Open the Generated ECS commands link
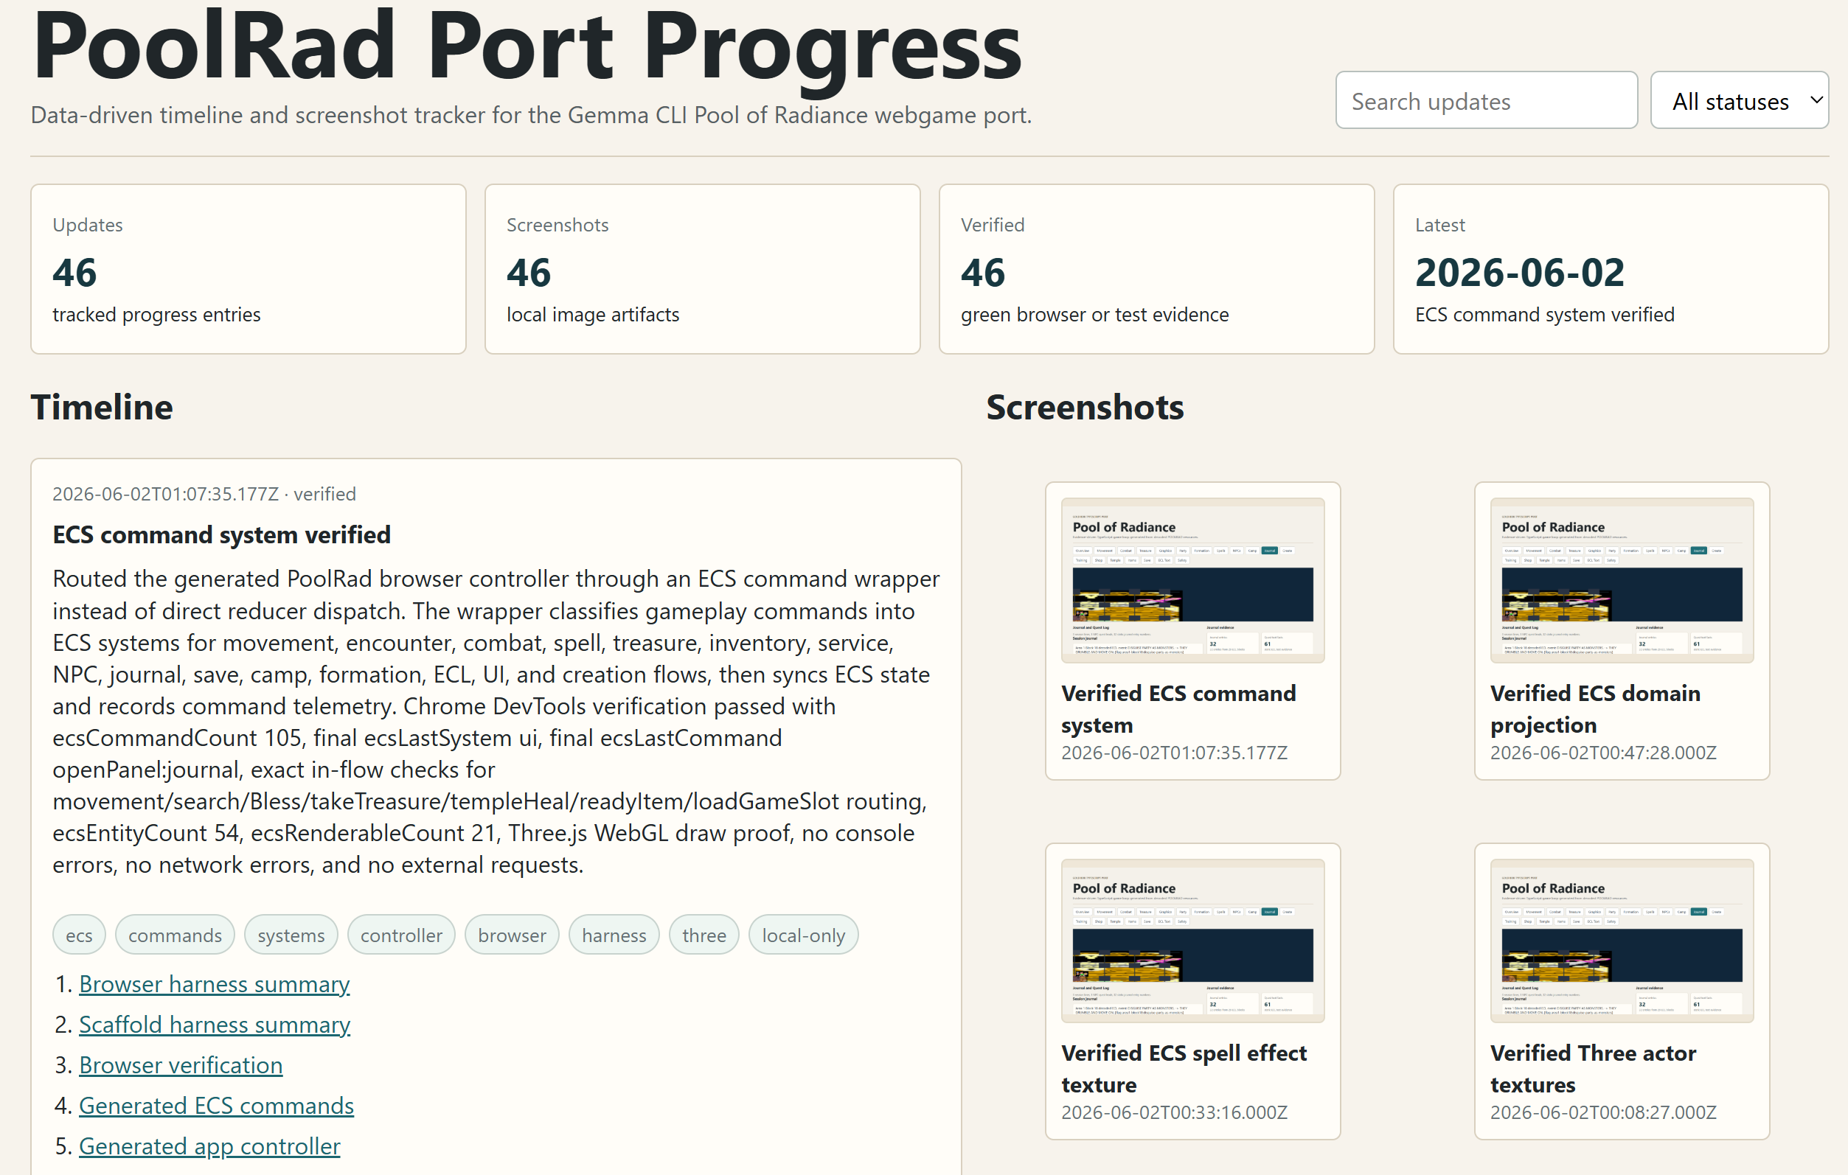 tap(216, 1106)
